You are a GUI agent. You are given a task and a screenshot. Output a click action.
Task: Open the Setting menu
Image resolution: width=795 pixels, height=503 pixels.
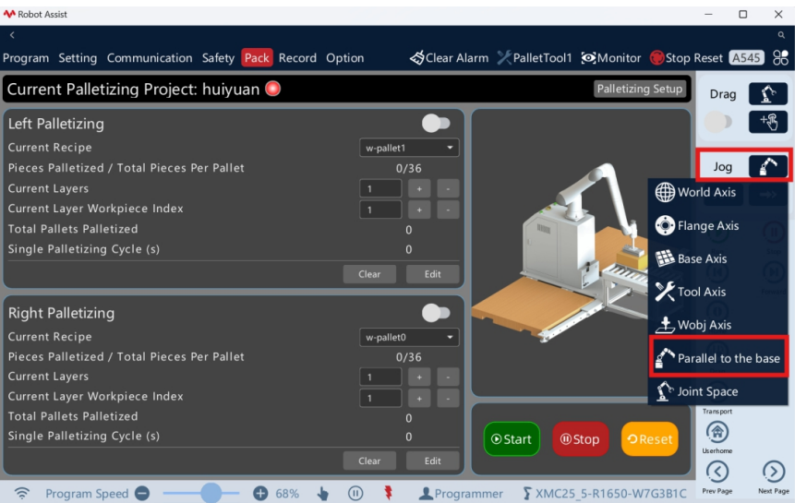78,58
